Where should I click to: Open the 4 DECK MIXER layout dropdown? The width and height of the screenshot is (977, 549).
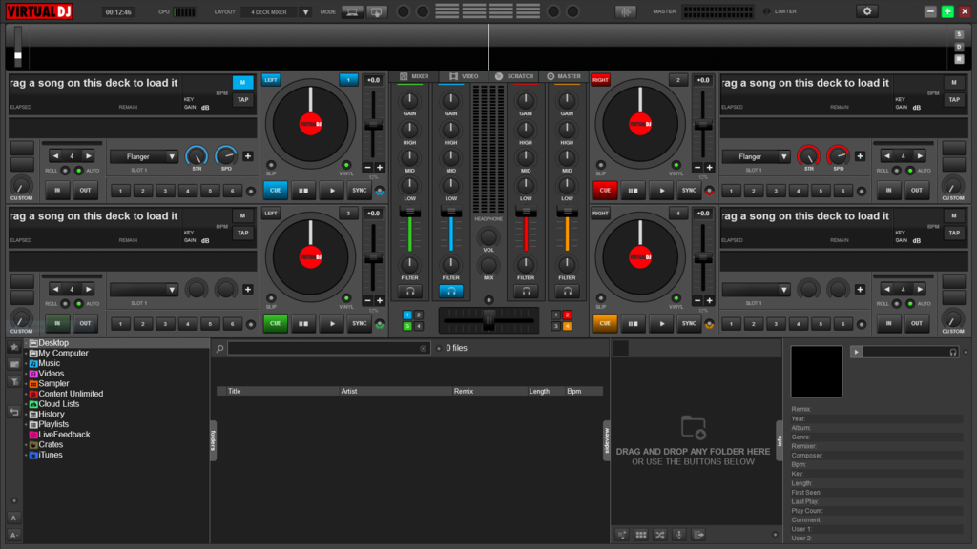coord(271,11)
